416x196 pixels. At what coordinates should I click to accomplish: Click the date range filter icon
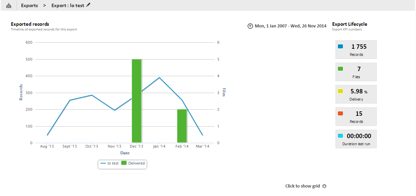250,26
